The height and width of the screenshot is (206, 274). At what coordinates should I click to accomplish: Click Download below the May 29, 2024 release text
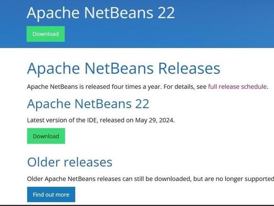[x=46, y=136]
